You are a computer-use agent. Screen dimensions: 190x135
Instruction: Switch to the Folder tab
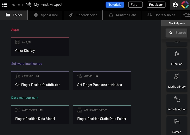click(14, 15)
